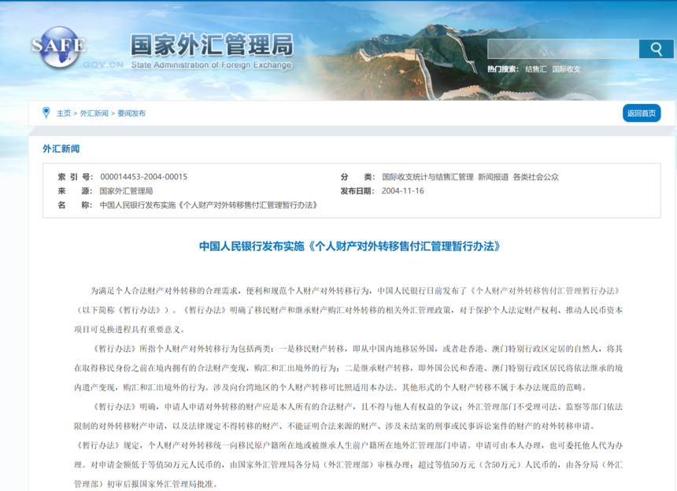
Task: Click the location pin breadcrumb icon
Action: (x=46, y=113)
